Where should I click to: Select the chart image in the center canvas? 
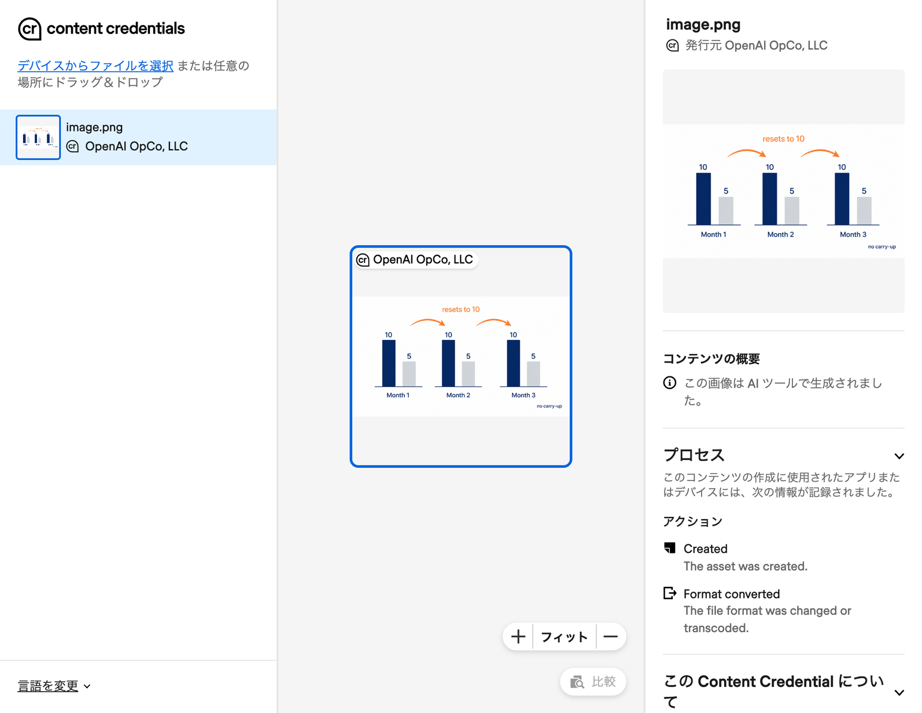point(461,357)
